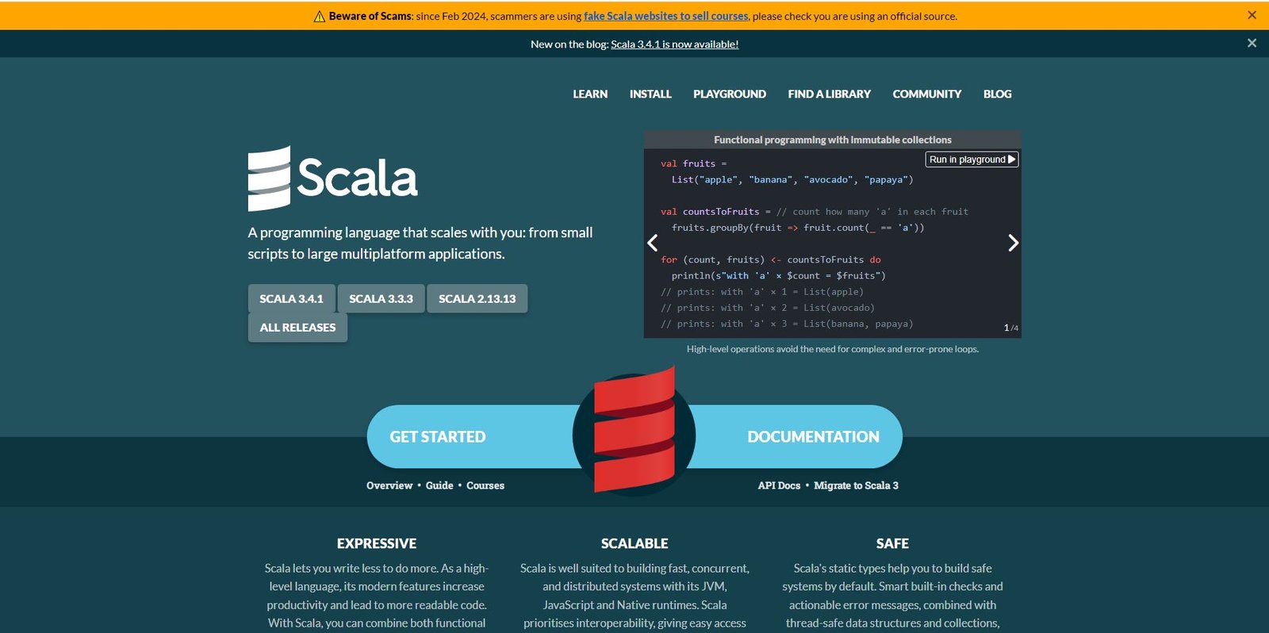Open the Guide link

tap(439, 485)
